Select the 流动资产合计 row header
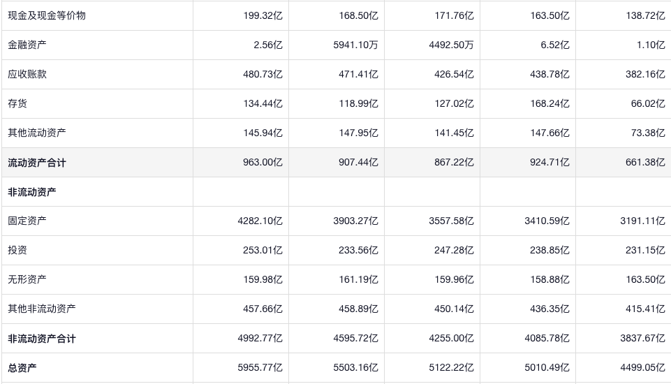Screen dimensions: 671x384 point(37,163)
